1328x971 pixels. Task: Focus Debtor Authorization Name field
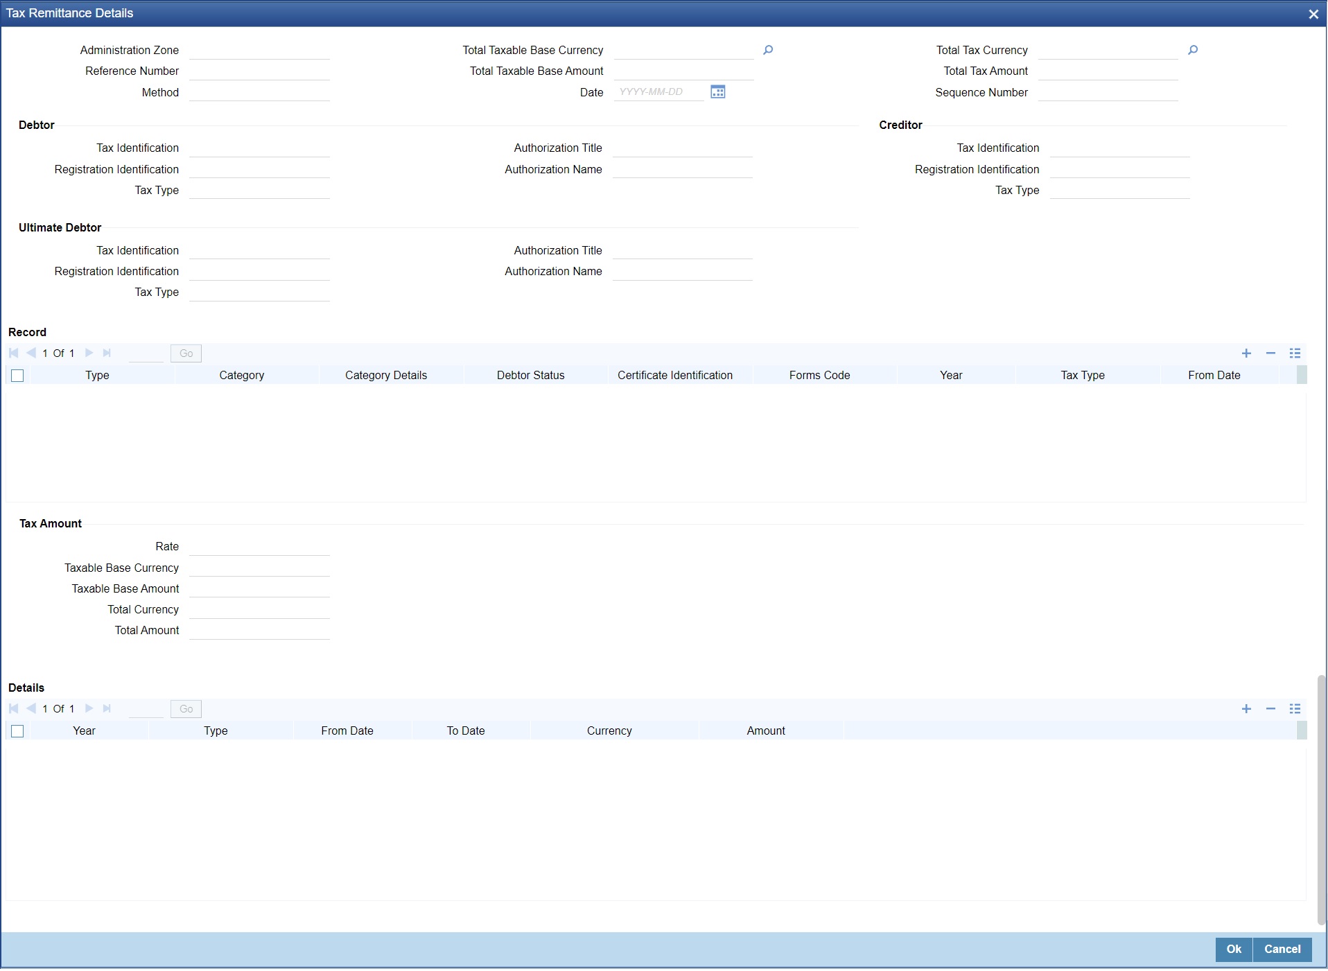click(x=682, y=169)
